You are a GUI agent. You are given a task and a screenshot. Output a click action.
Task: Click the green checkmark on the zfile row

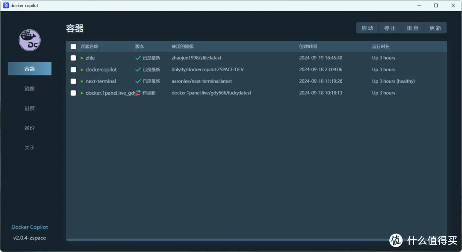tap(138, 58)
